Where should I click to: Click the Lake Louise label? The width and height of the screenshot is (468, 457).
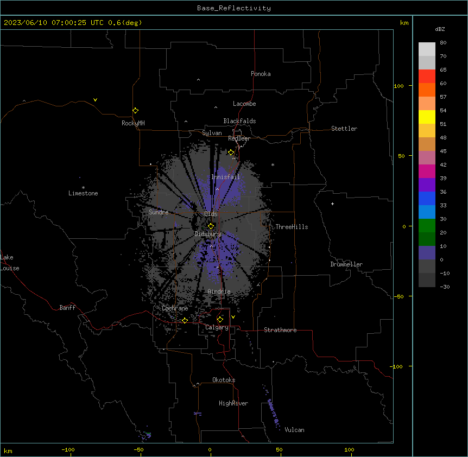[10, 263]
